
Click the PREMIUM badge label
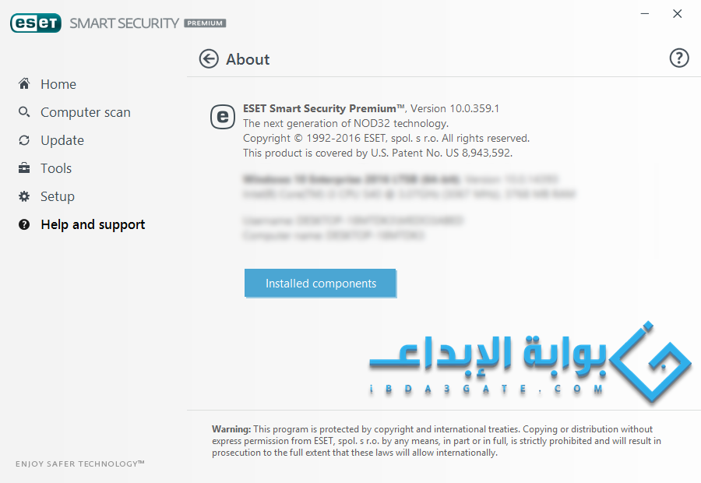coord(205,23)
